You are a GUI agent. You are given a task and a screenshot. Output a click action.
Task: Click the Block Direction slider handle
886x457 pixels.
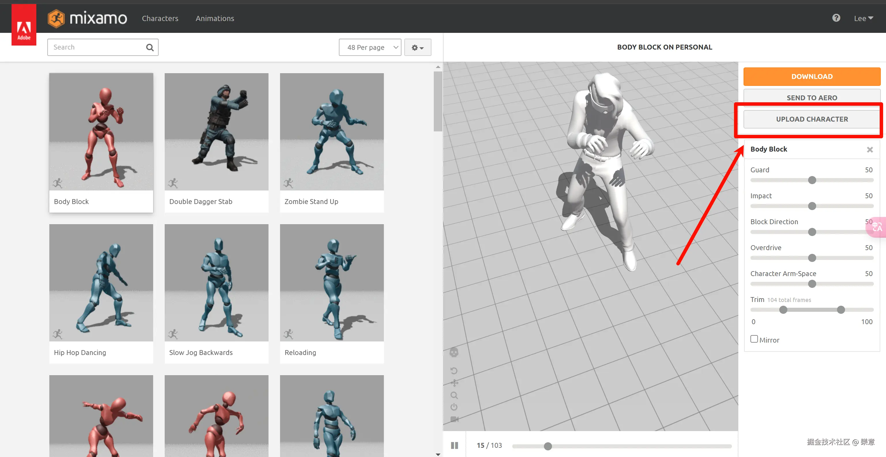pos(812,232)
